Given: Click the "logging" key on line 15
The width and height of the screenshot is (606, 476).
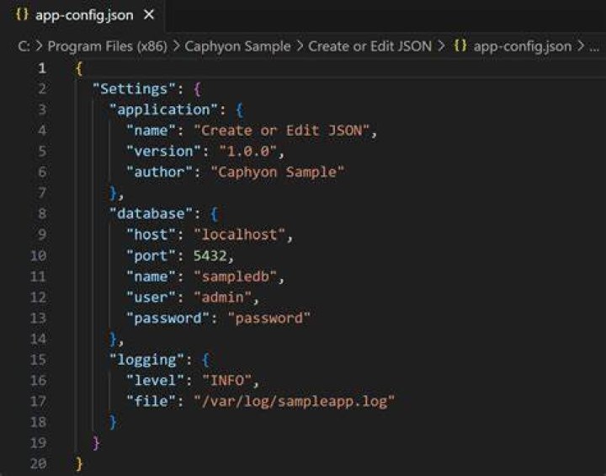Looking at the screenshot, I should coord(146,360).
